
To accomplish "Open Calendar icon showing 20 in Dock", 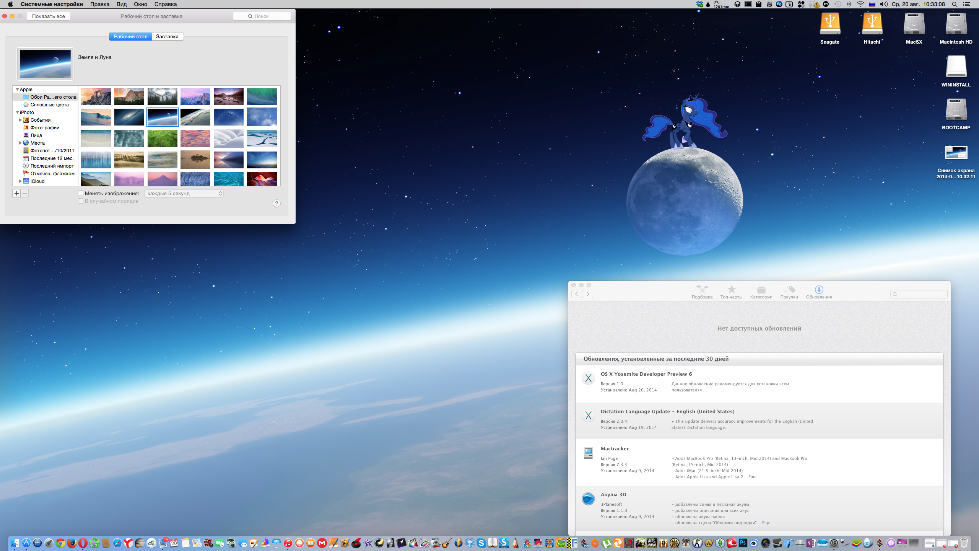I will tap(174, 543).
